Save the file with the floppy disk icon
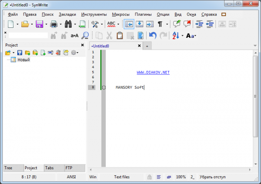 pos(40,24)
